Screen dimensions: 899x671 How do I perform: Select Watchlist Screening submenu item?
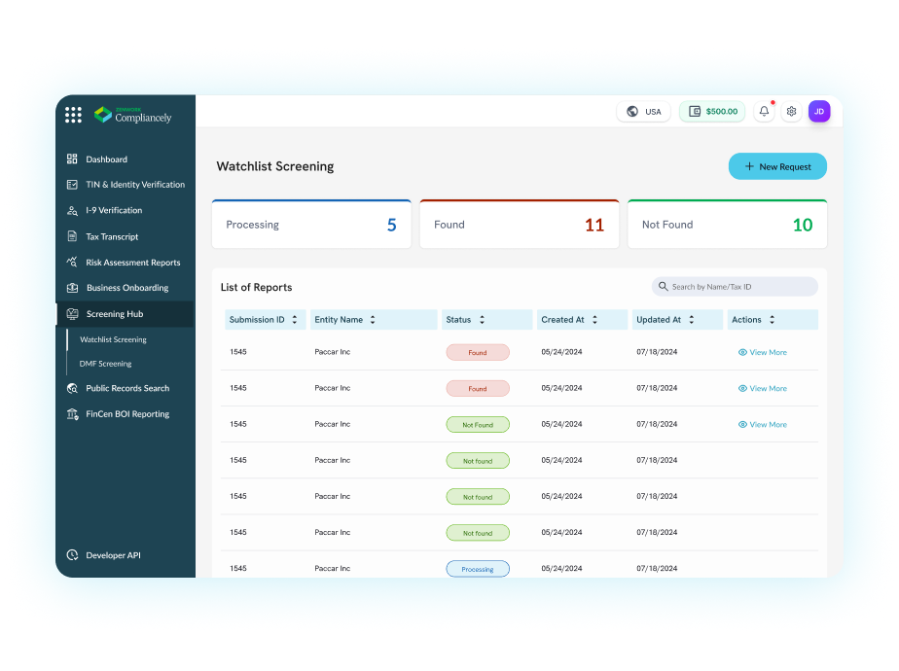pos(113,340)
